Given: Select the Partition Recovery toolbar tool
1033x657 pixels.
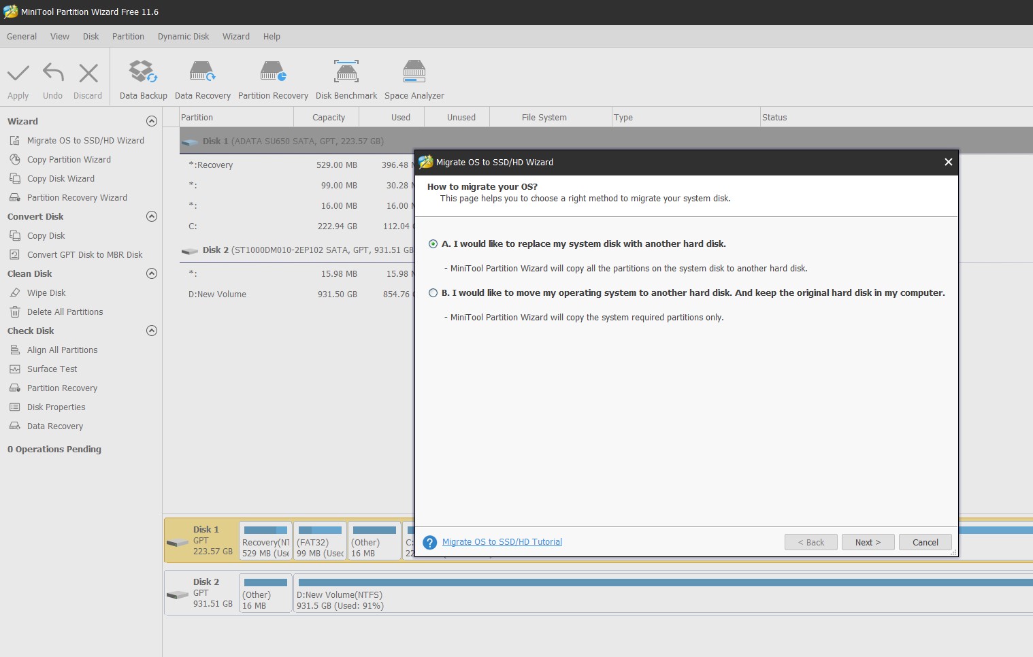Looking at the screenshot, I should point(272,77).
